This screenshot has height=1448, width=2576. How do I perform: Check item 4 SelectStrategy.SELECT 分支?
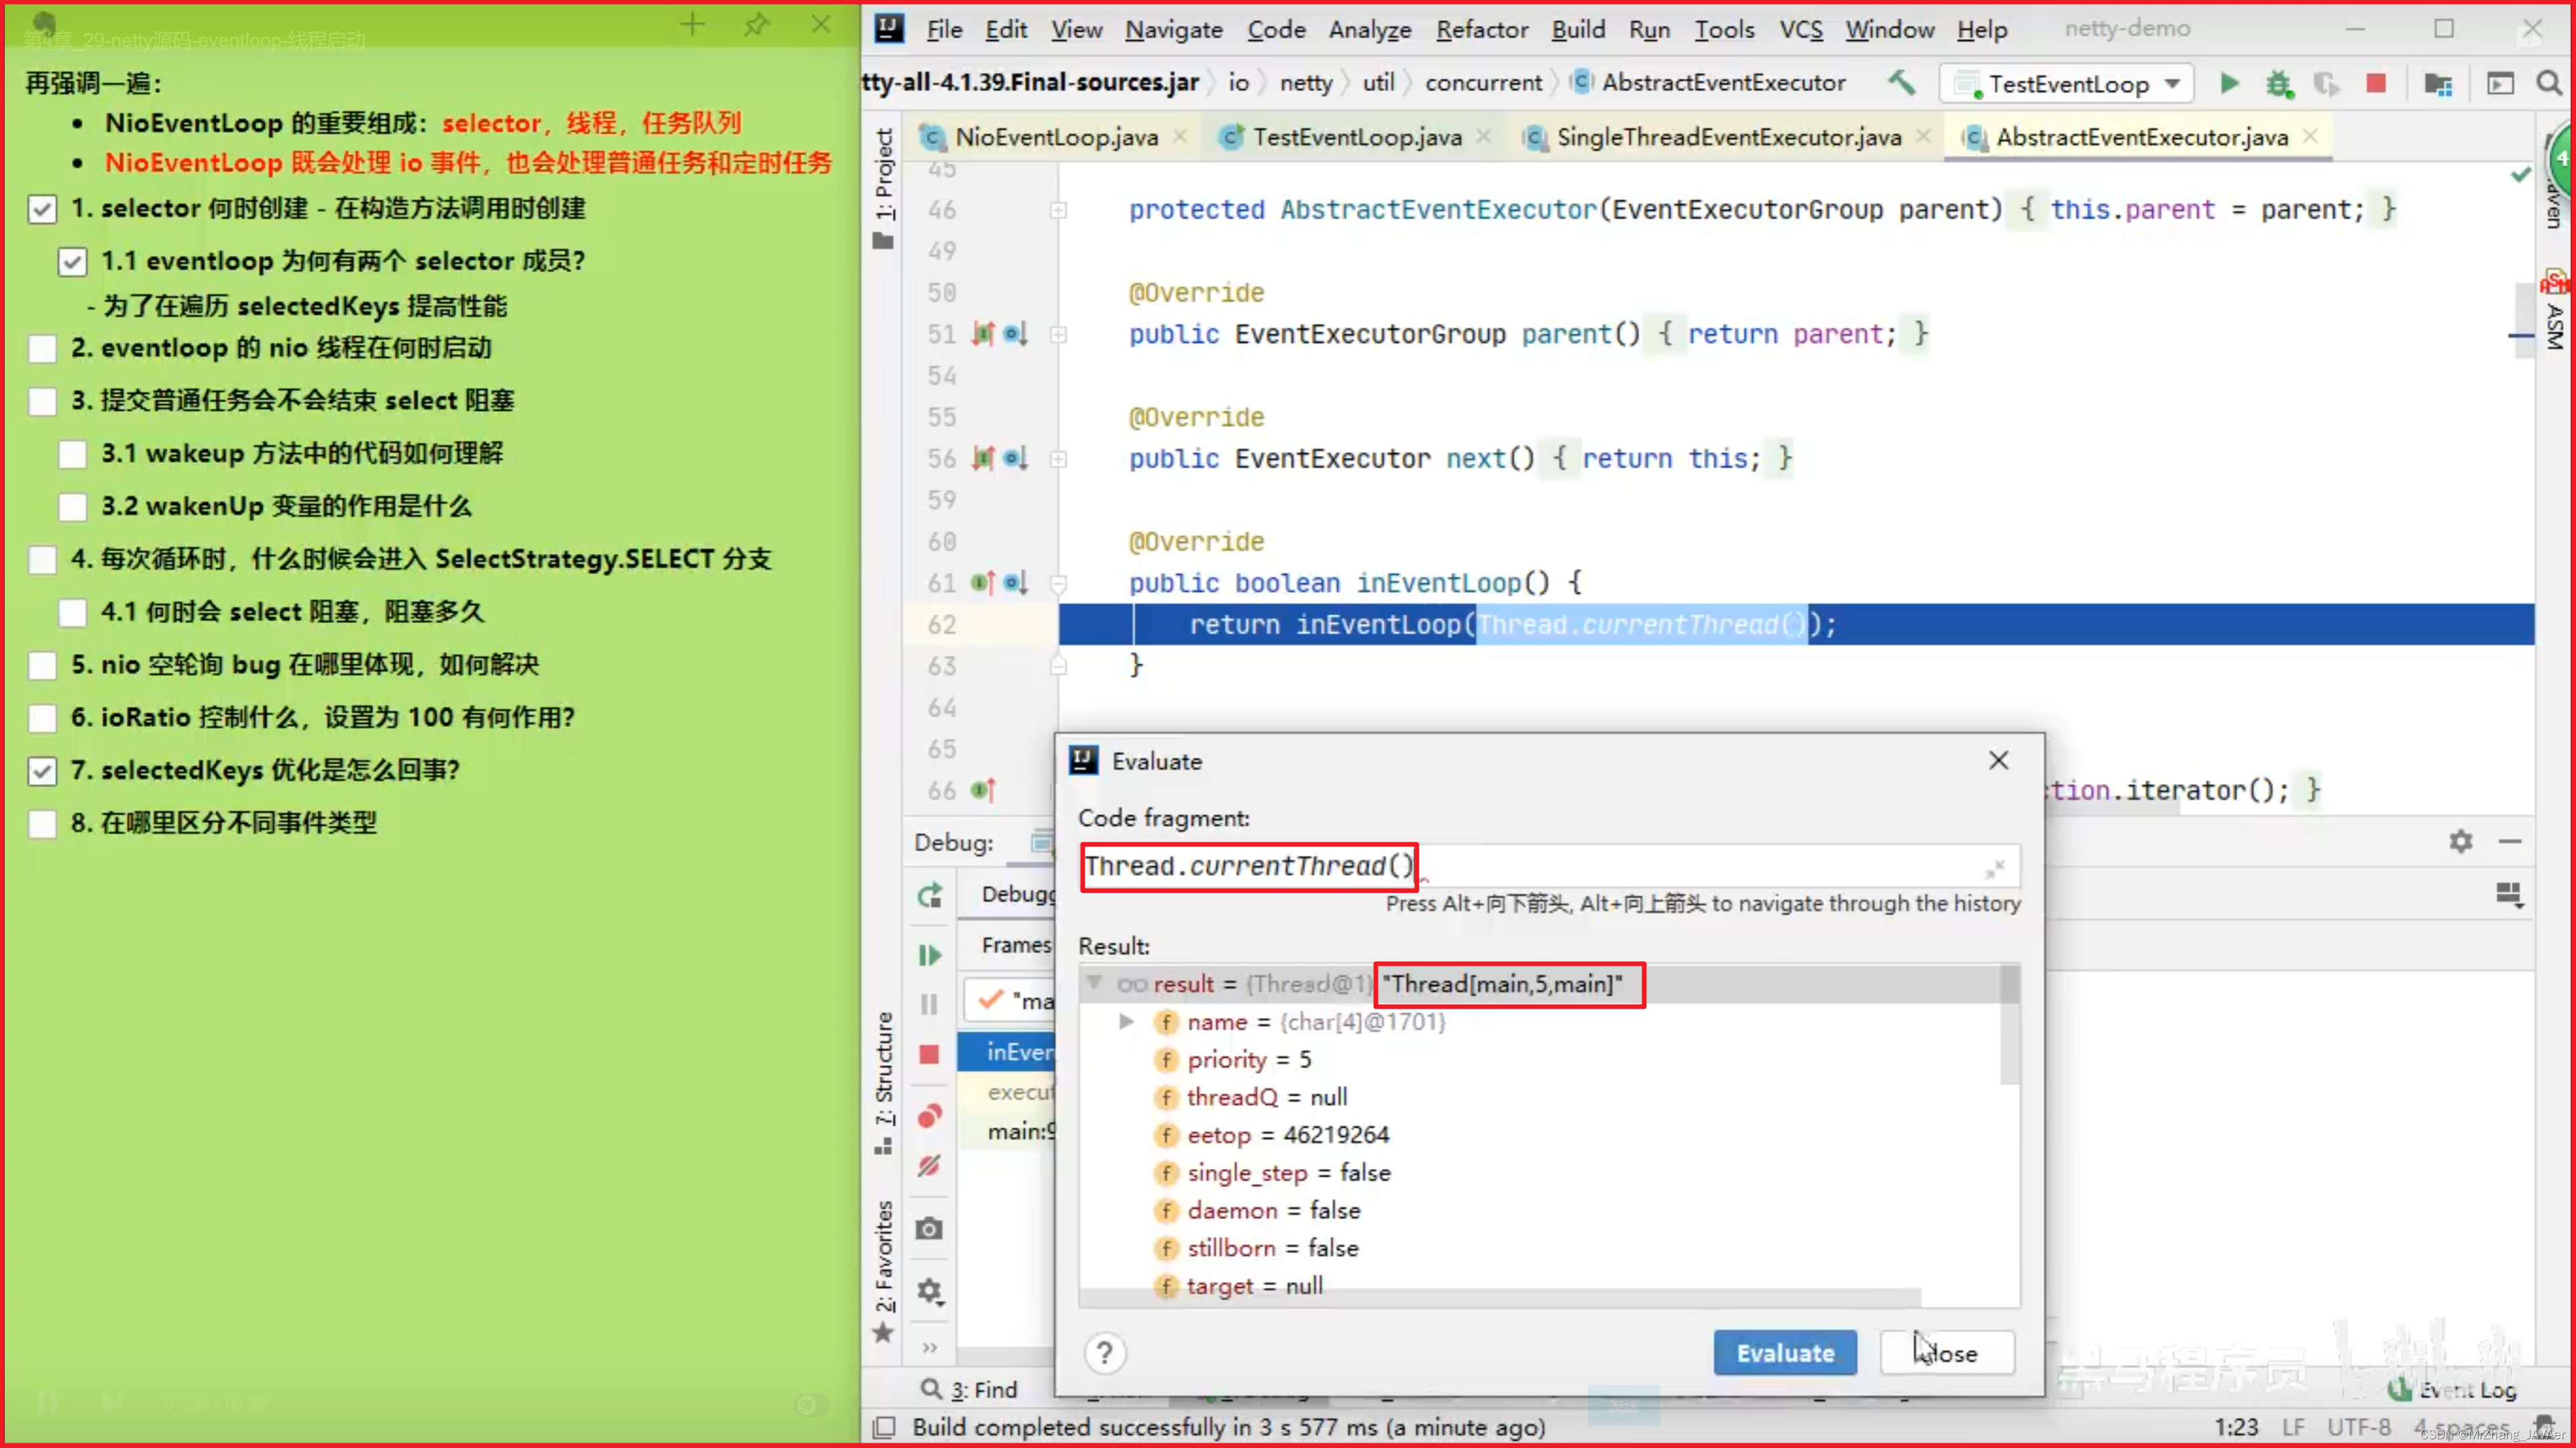[42, 560]
